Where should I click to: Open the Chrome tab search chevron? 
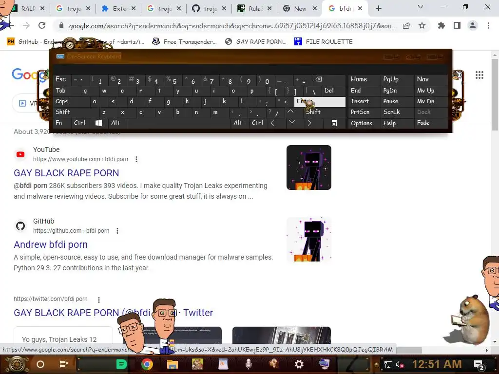pyautogui.click(x=421, y=7)
